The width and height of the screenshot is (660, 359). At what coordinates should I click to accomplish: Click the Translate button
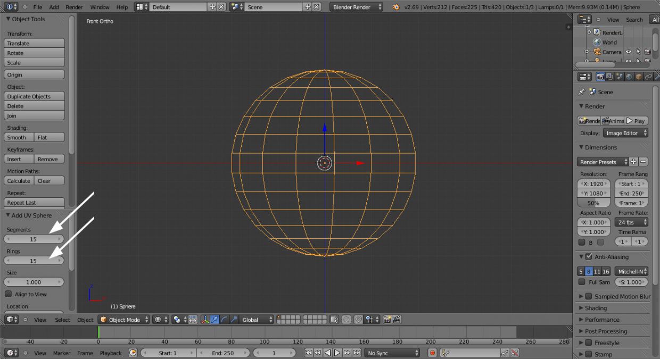point(34,43)
